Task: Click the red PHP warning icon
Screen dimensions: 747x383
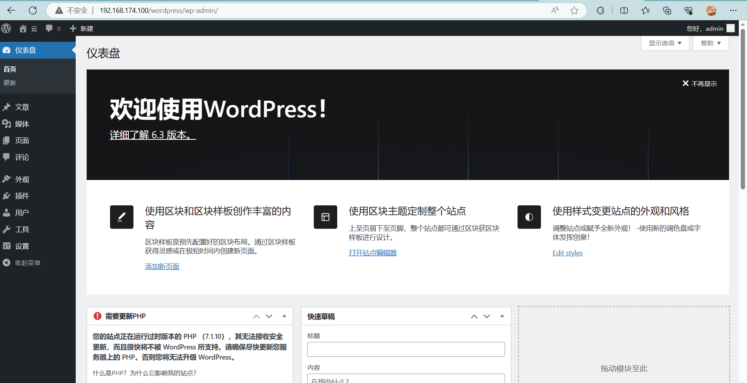Action: [x=98, y=316]
